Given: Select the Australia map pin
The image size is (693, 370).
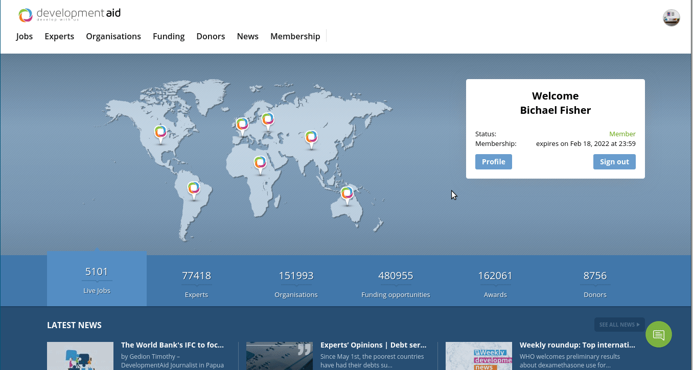Looking at the screenshot, I should (x=347, y=195).
